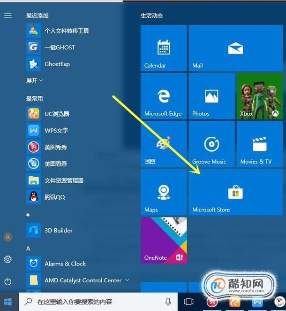Viewport: 286px width, 311px height.
Task: Click the taskbar search input box
Action: click(98, 302)
